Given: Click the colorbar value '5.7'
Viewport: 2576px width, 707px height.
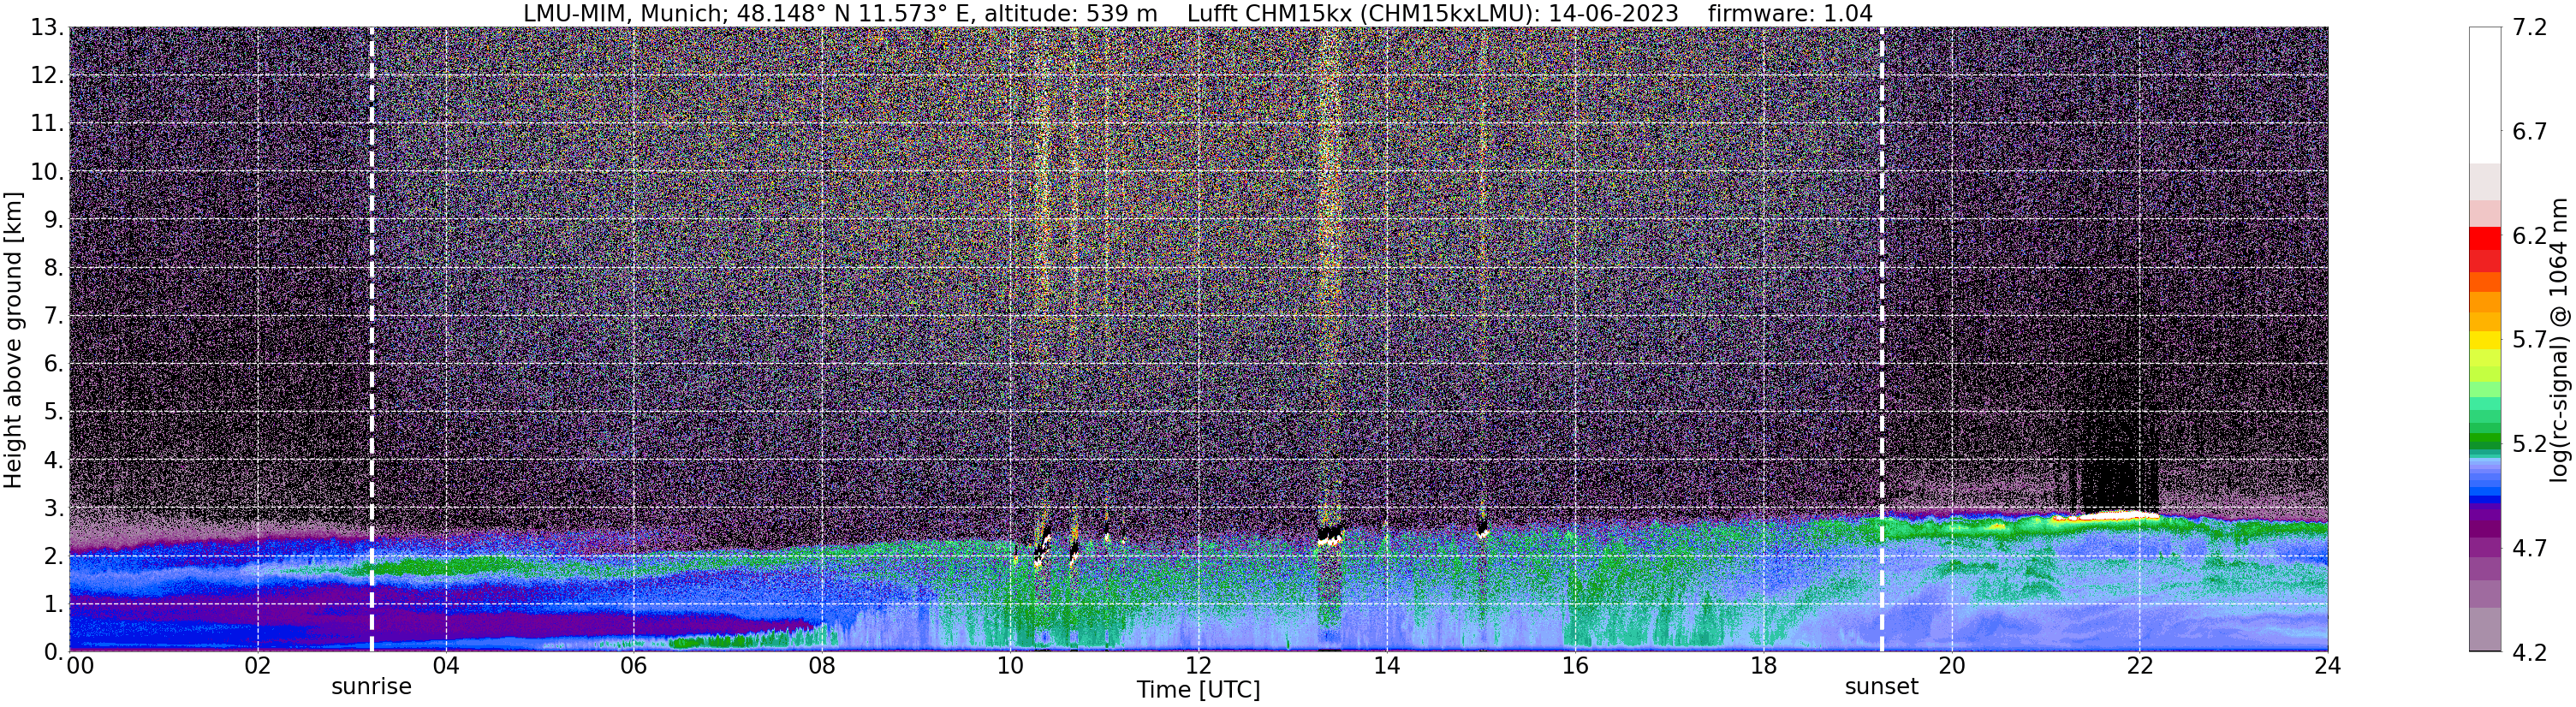Looking at the screenshot, I should pos(2529,340).
